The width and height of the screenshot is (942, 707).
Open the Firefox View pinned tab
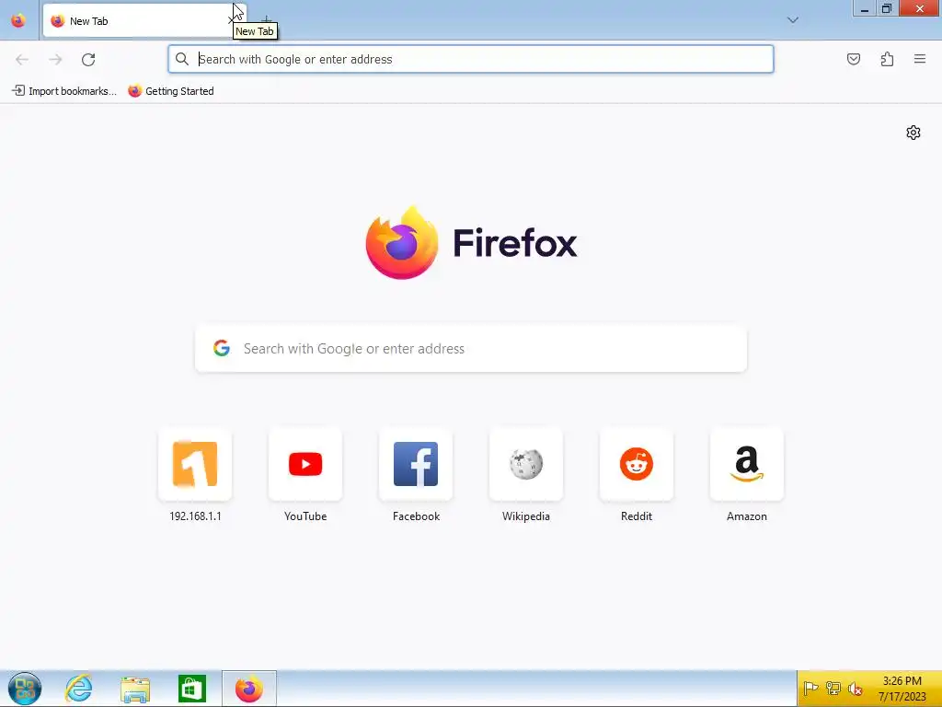pos(18,20)
